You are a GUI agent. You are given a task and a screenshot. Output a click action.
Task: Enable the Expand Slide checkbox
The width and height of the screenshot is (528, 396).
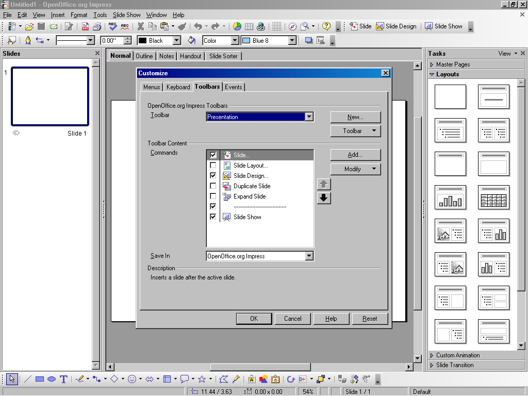coord(213,196)
